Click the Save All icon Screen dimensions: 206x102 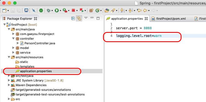click(x=19, y=10)
